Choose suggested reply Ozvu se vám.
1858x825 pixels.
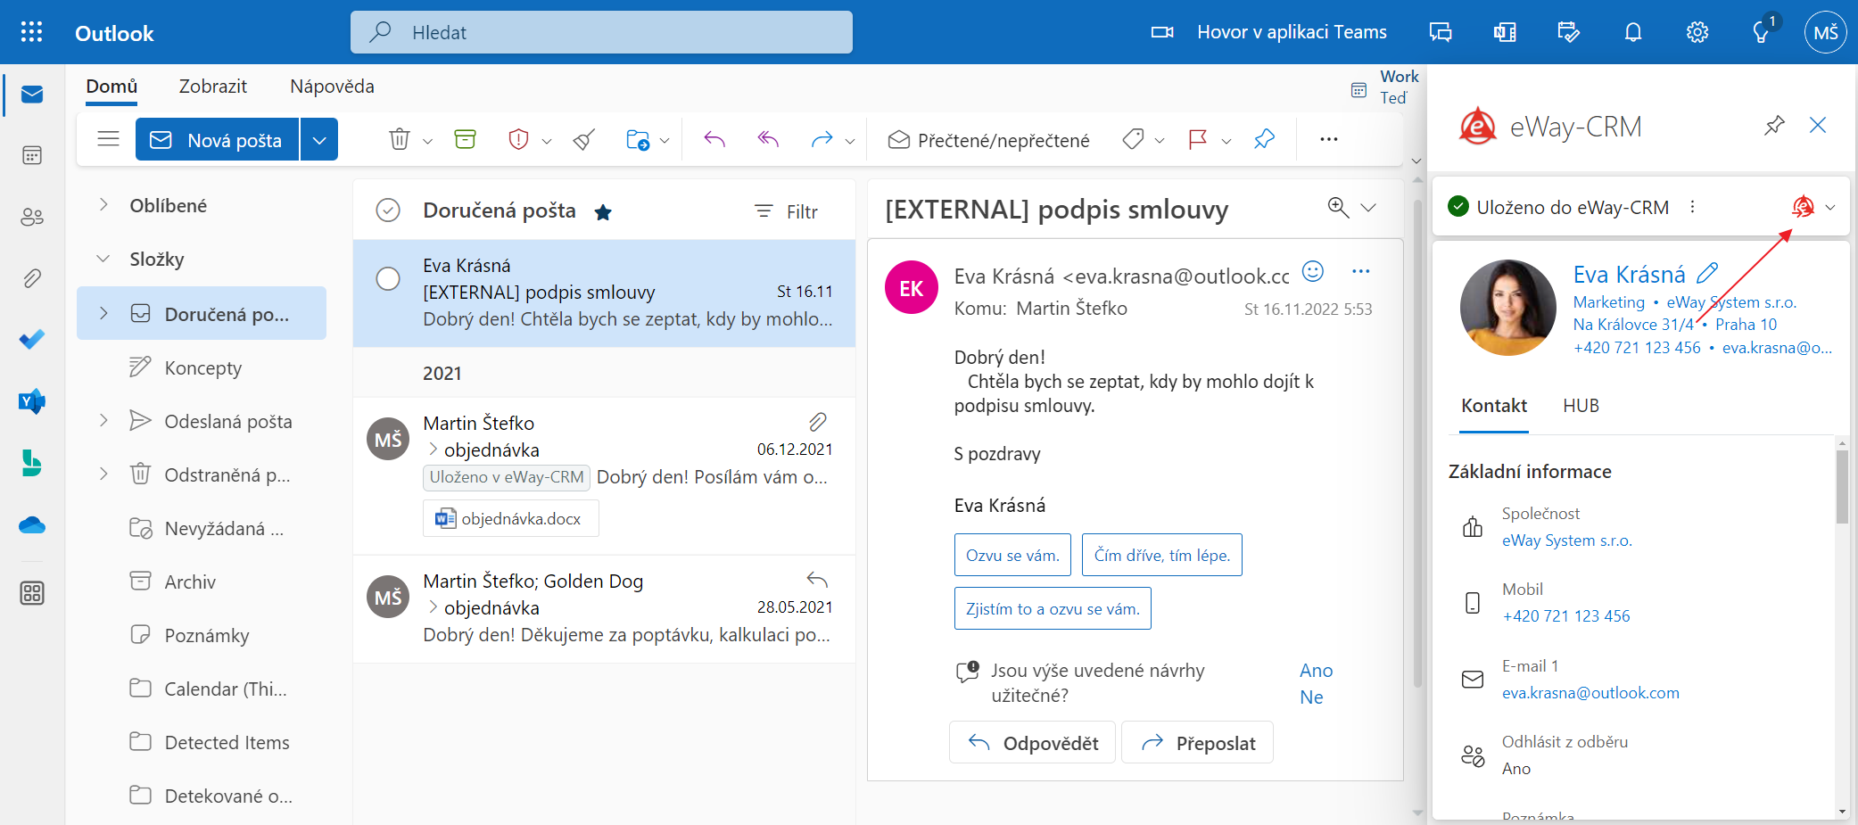tap(1012, 555)
